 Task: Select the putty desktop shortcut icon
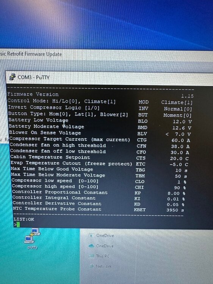(x=32, y=236)
